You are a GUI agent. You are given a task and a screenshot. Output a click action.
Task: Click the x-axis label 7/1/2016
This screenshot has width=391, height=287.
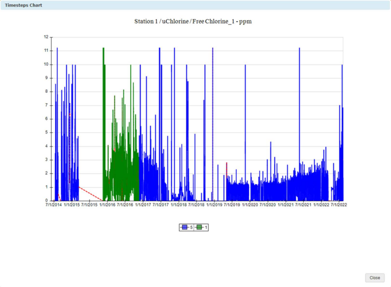click(125, 205)
